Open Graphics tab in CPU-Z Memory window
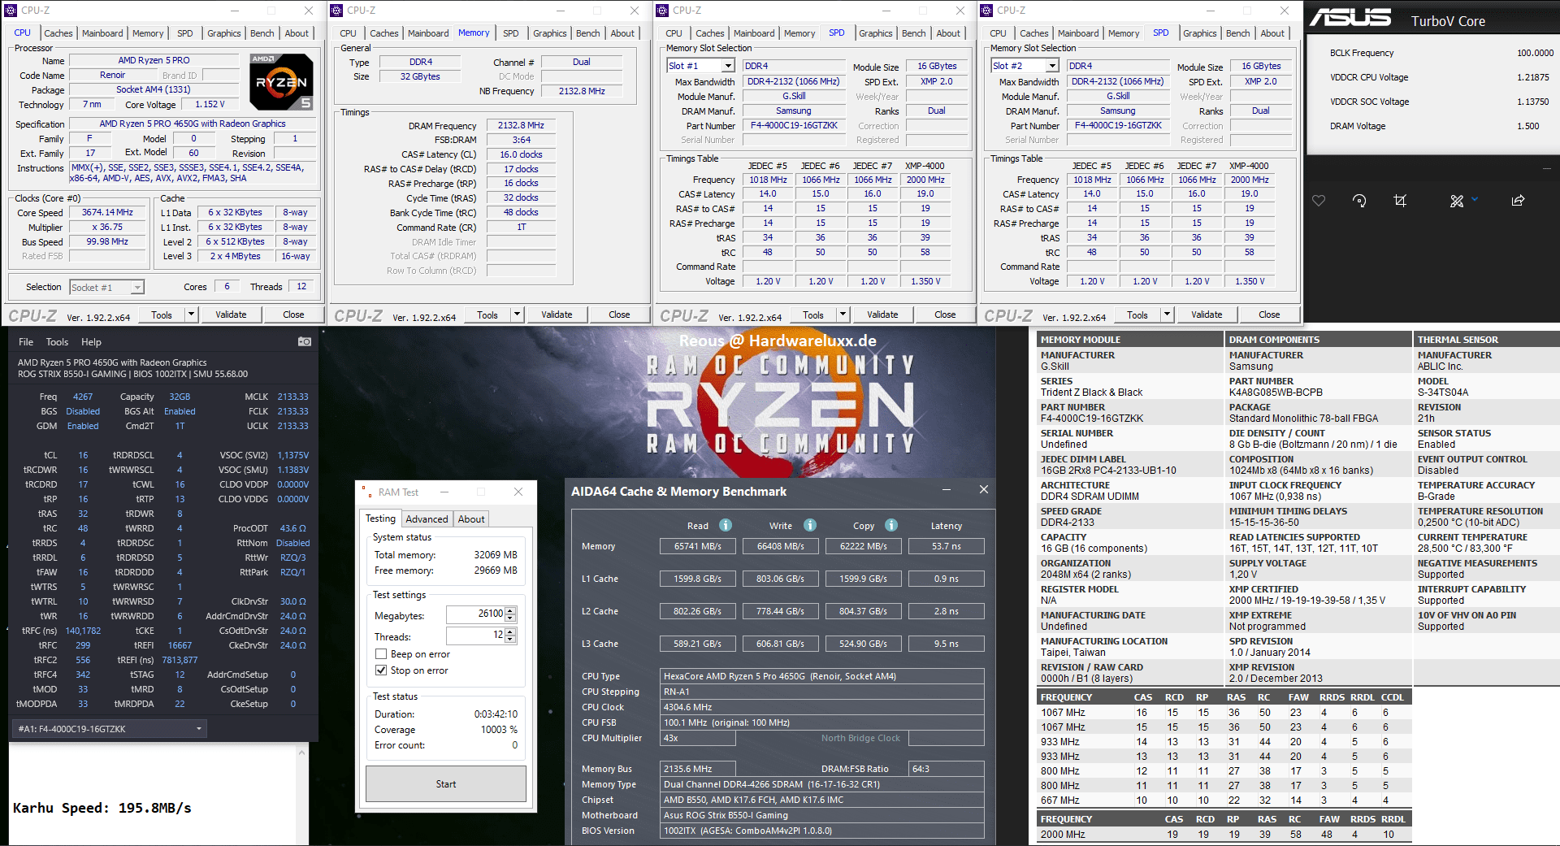The image size is (1560, 846). pyautogui.click(x=550, y=33)
